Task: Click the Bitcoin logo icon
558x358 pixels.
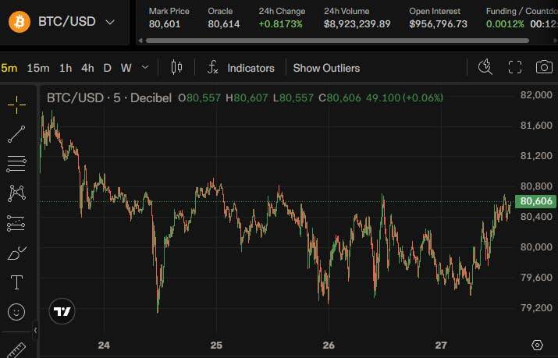Action: tap(20, 22)
